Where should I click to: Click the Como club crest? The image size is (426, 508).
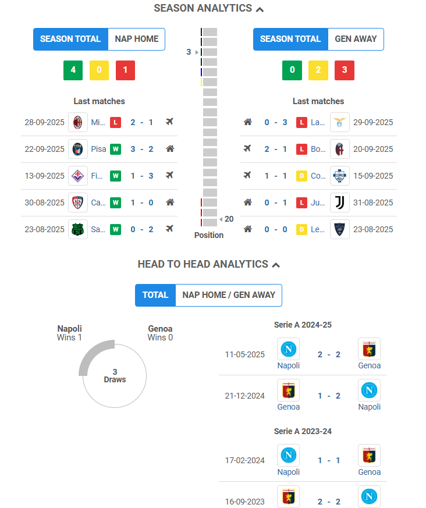pyautogui.click(x=339, y=176)
